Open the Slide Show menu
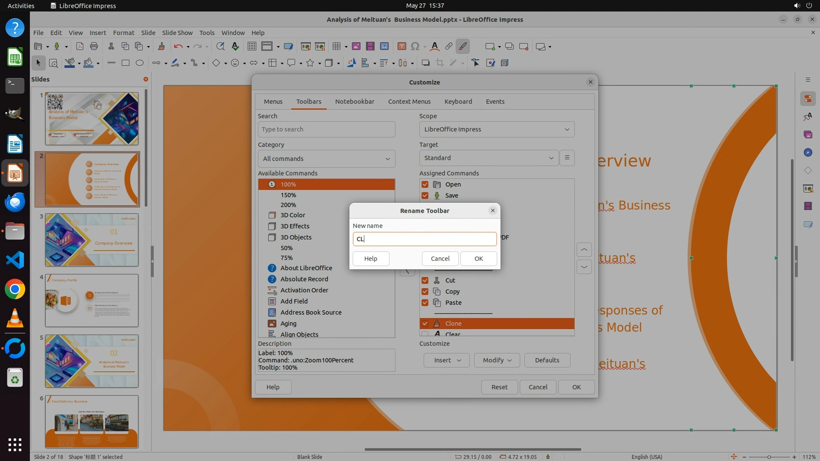The height and width of the screenshot is (461, 820). 177,33
